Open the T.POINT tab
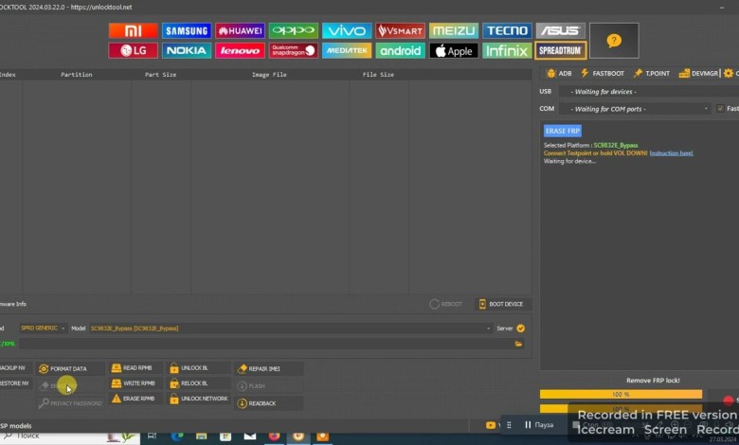739x445 pixels. tap(652, 73)
